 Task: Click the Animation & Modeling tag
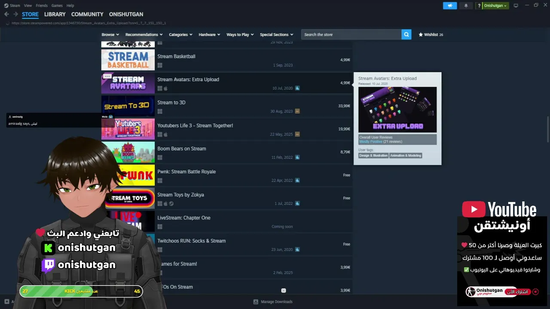pyautogui.click(x=406, y=155)
